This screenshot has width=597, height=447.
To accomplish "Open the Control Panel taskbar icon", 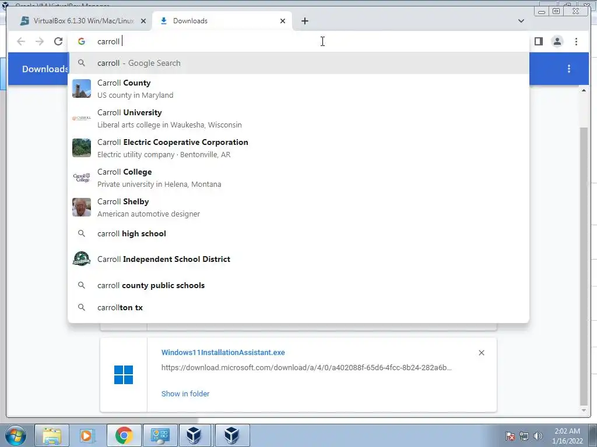I will pyautogui.click(x=160, y=435).
